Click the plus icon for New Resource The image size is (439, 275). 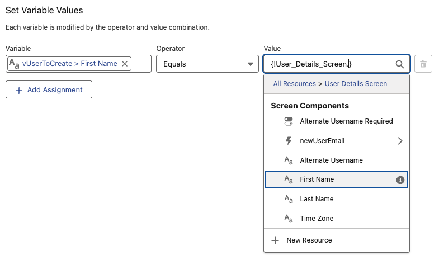coord(275,240)
